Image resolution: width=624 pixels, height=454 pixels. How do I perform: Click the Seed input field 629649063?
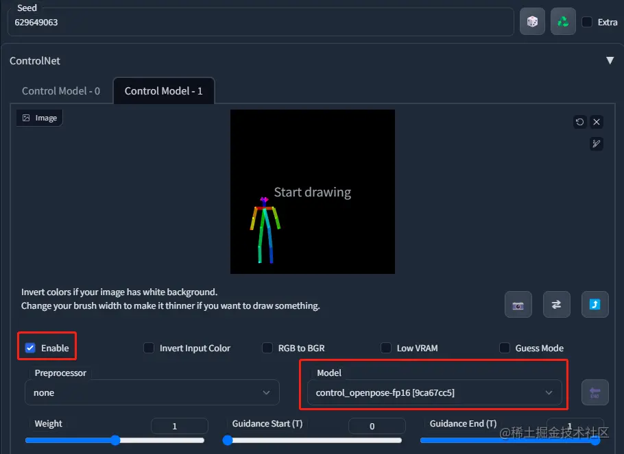pos(261,23)
